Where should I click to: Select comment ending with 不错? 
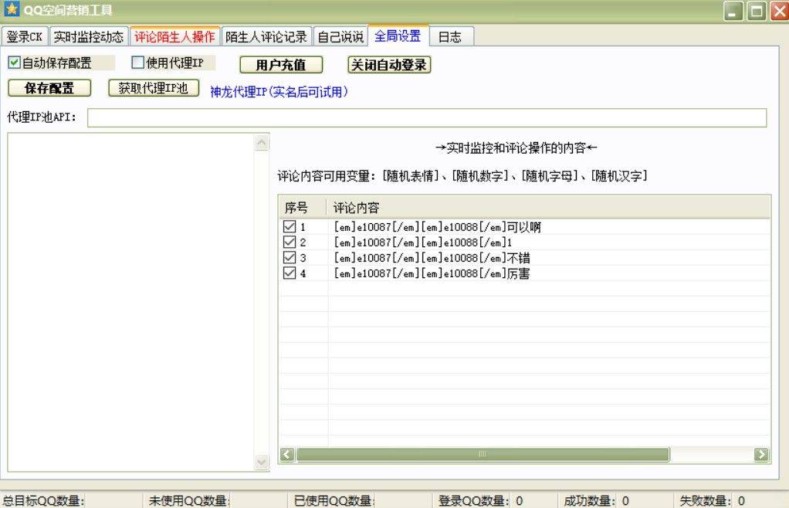click(432, 258)
